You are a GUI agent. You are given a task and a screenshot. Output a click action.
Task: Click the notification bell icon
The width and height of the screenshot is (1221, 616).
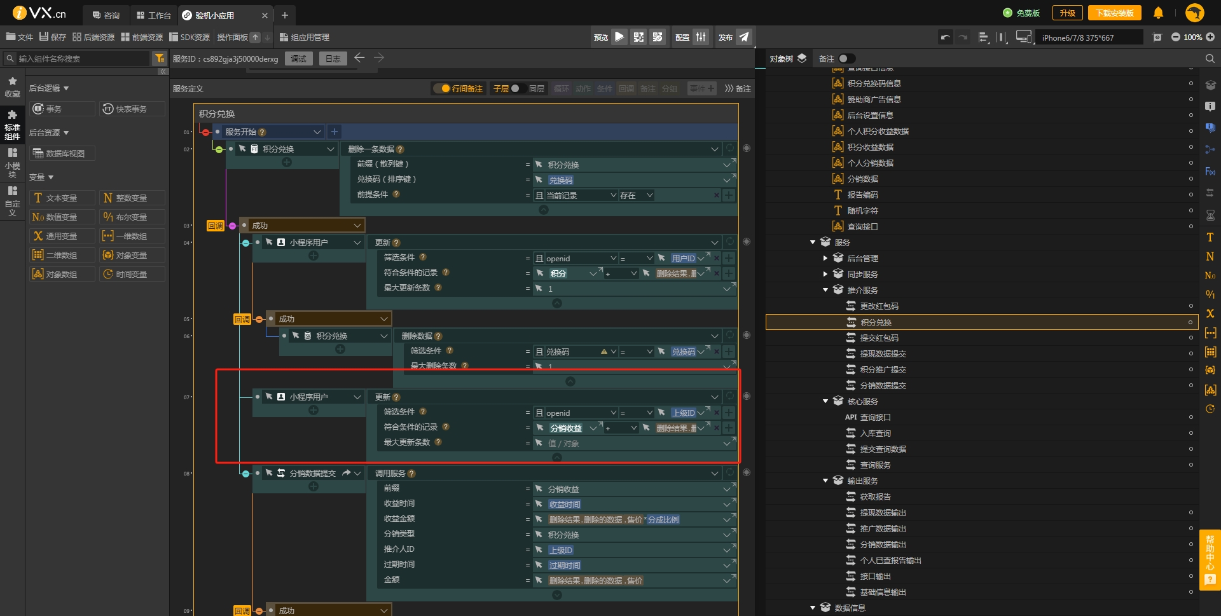coord(1159,13)
